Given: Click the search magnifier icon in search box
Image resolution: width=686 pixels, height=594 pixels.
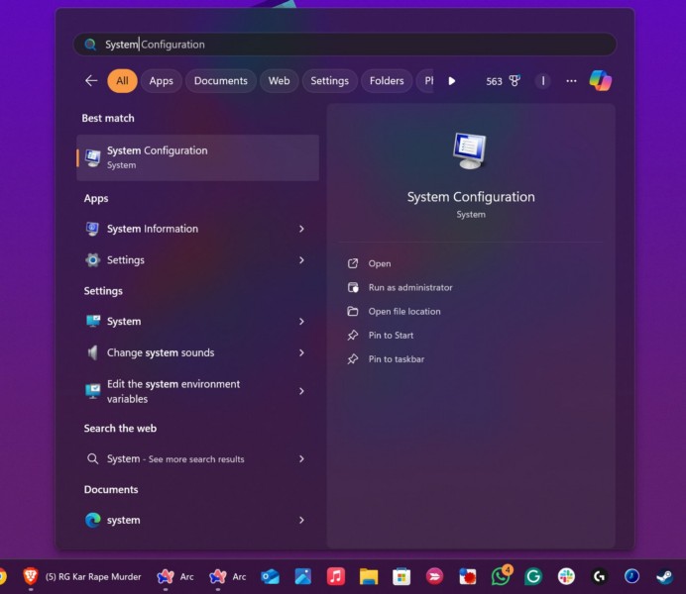Looking at the screenshot, I should [90, 45].
